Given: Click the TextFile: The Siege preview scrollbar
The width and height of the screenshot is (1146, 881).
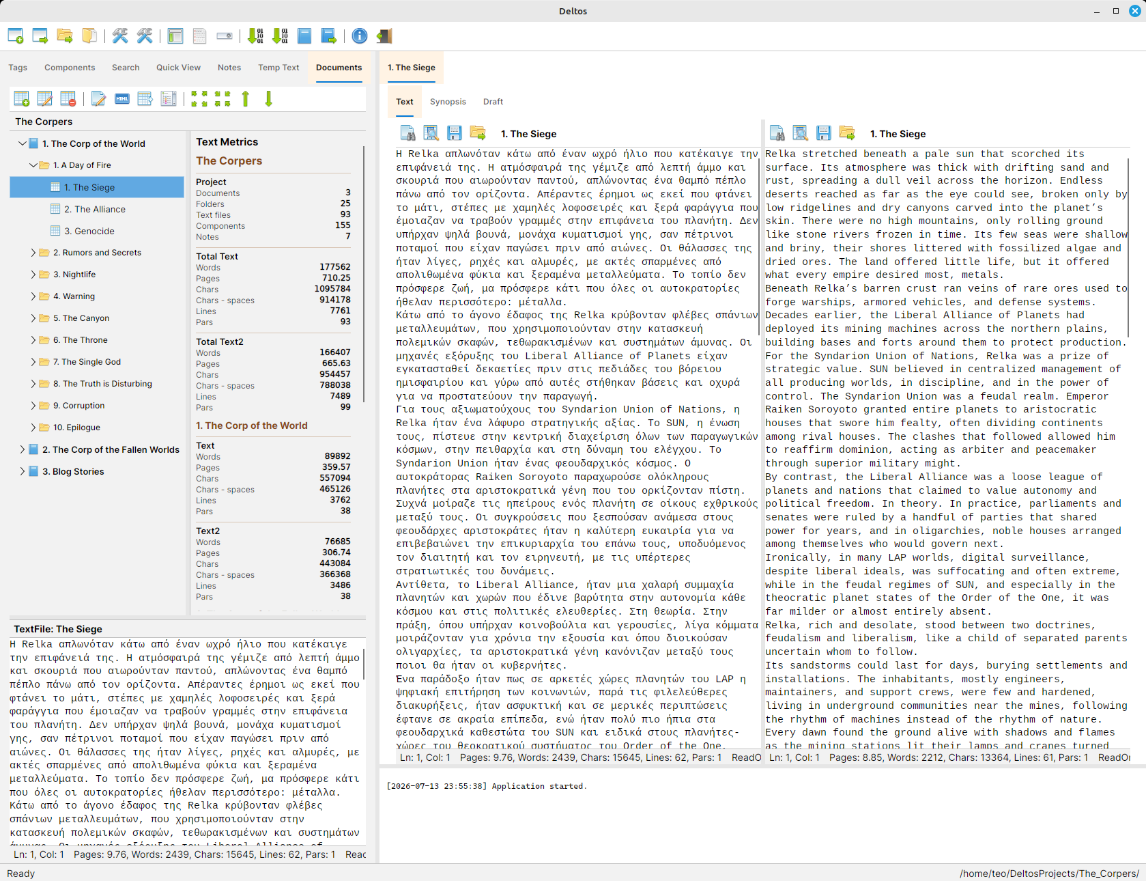Looking at the screenshot, I should click(363, 662).
